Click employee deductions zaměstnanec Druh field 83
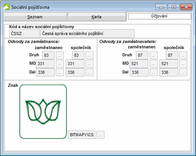Screen dimensions: 196x156 coord(48,55)
